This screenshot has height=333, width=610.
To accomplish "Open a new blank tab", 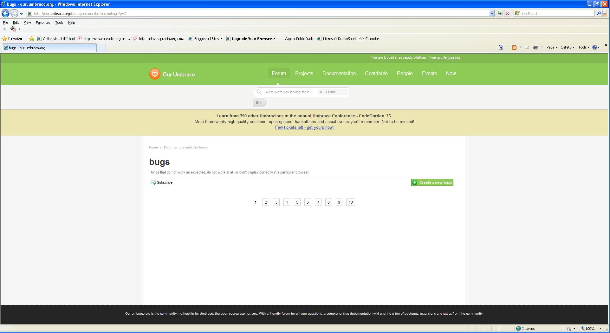I will pyautogui.click(x=101, y=48).
